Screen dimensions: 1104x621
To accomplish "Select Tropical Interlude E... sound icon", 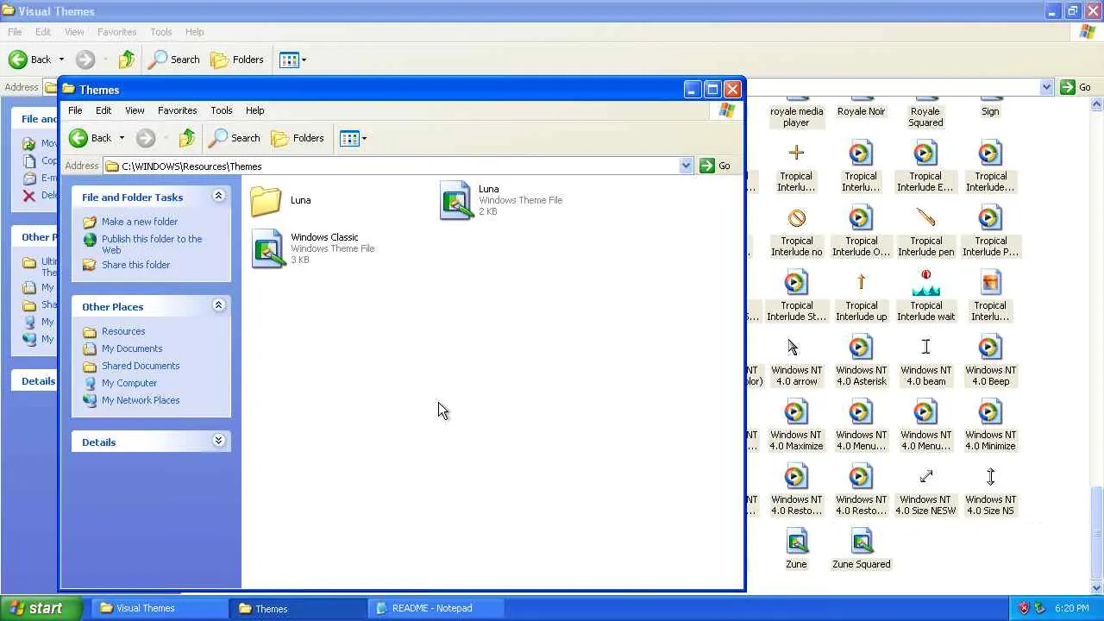I will click(925, 154).
